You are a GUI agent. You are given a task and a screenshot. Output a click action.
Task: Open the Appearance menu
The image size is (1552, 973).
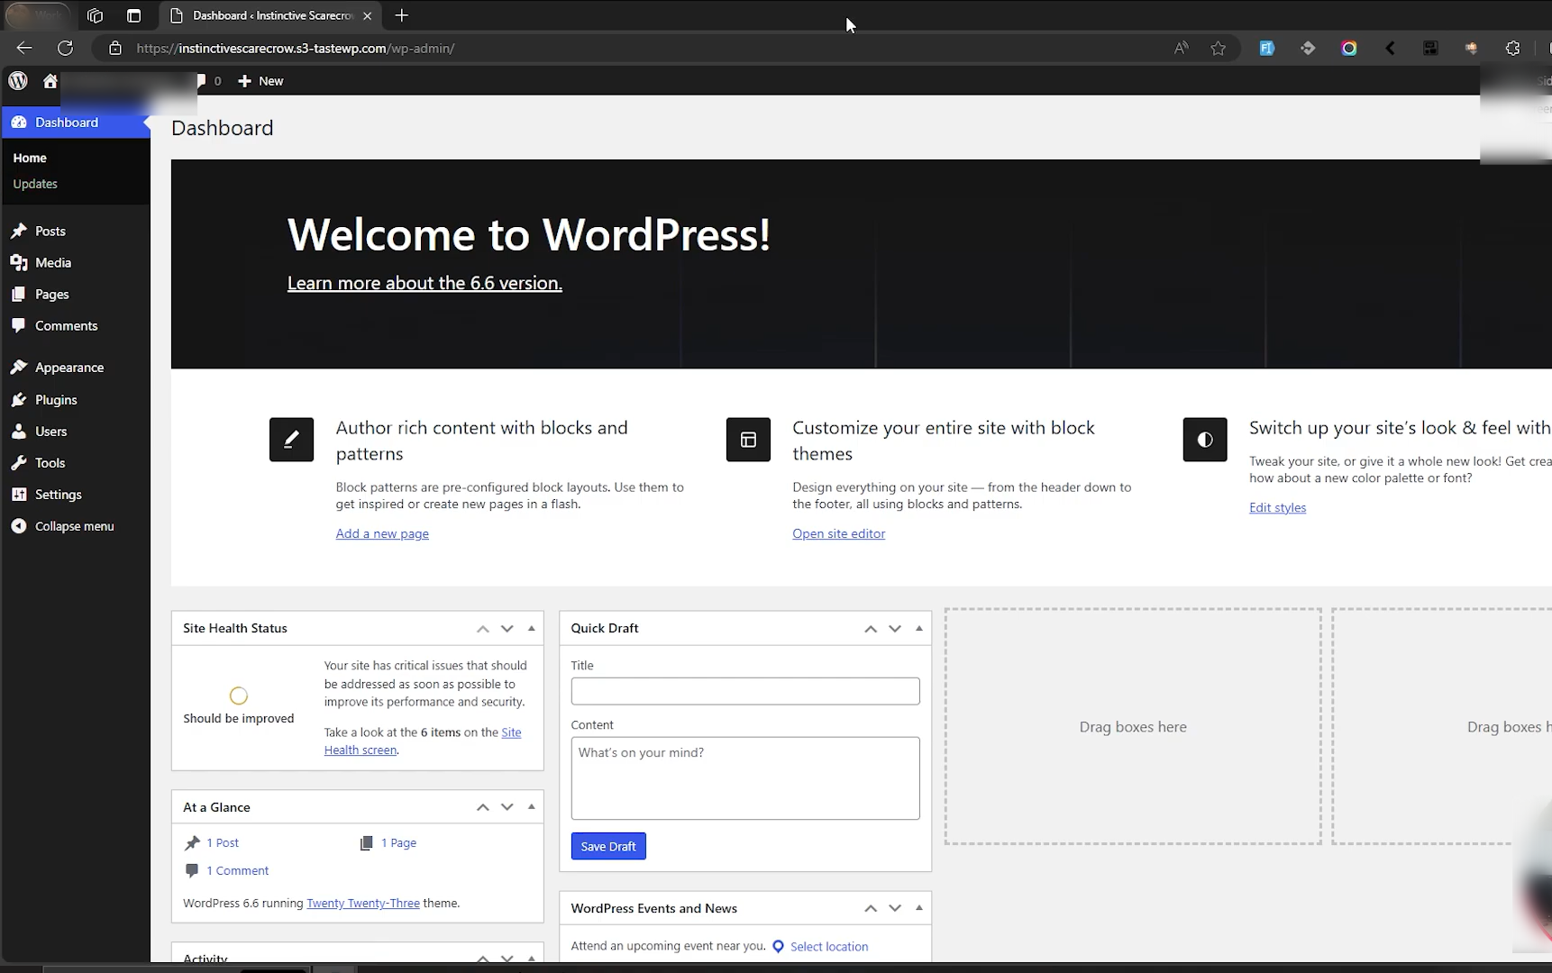pos(68,368)
